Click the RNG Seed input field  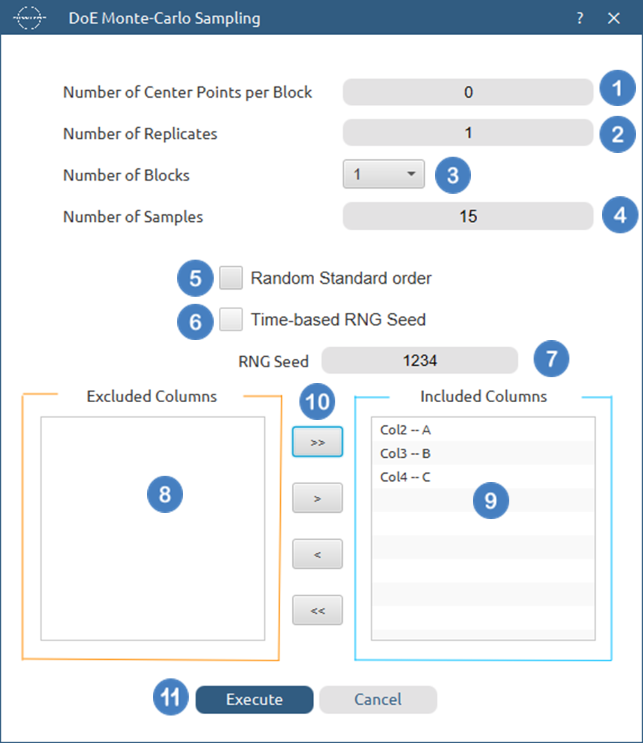(x=419, y=361)
